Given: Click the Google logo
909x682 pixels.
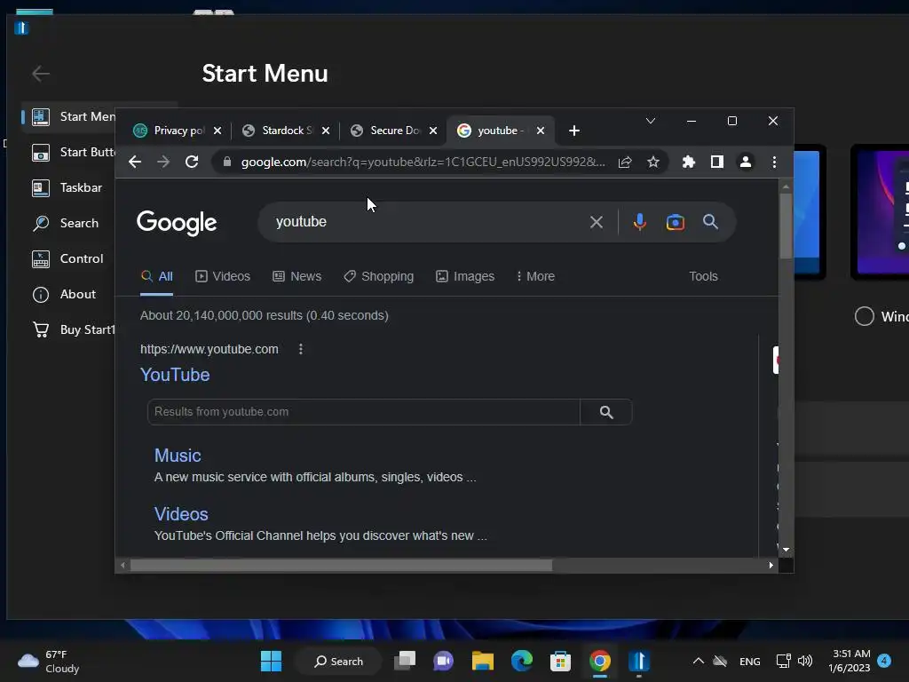Looking at the screenshot, I should tap(177, 223).
